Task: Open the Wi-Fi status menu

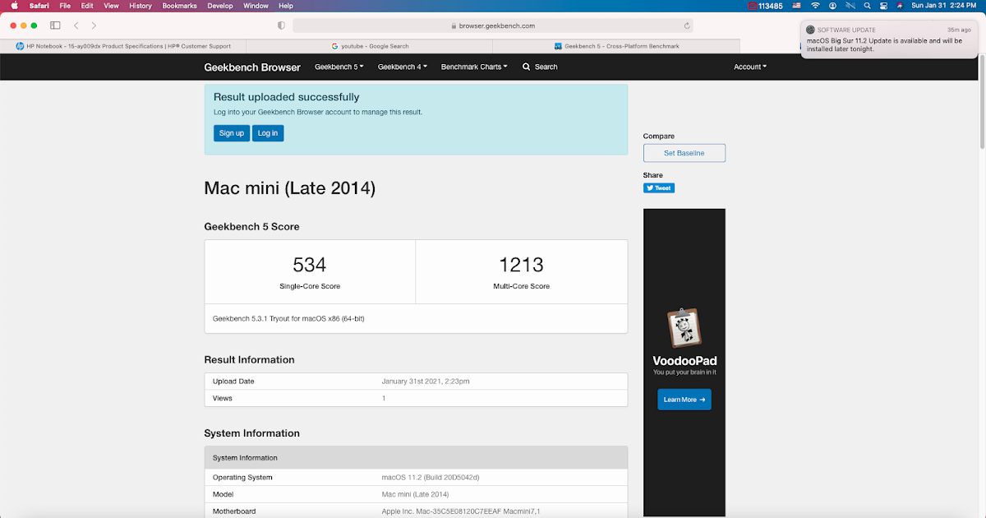Action: (x=815, y=6)
